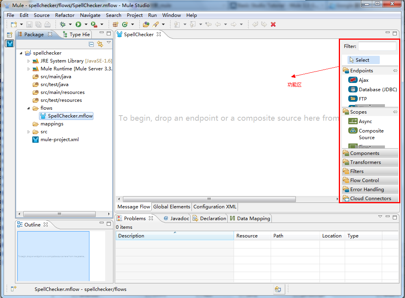Click the editor's horizontal scrollbar thumb
Viewport: 405px width, 298px height.
(x=209, y=199)
